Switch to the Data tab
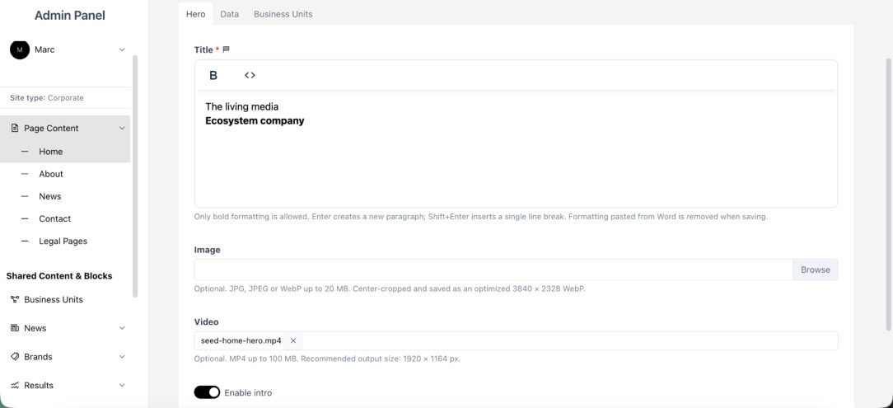Viewport: 893px width, 408px height. pyautogui.click(x=230, y=14)
